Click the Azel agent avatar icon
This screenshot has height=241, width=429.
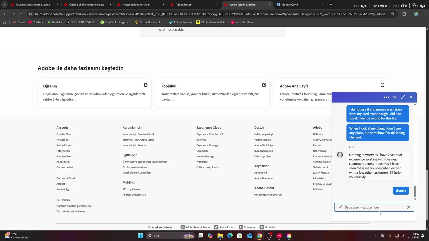[x=340, y=155]
